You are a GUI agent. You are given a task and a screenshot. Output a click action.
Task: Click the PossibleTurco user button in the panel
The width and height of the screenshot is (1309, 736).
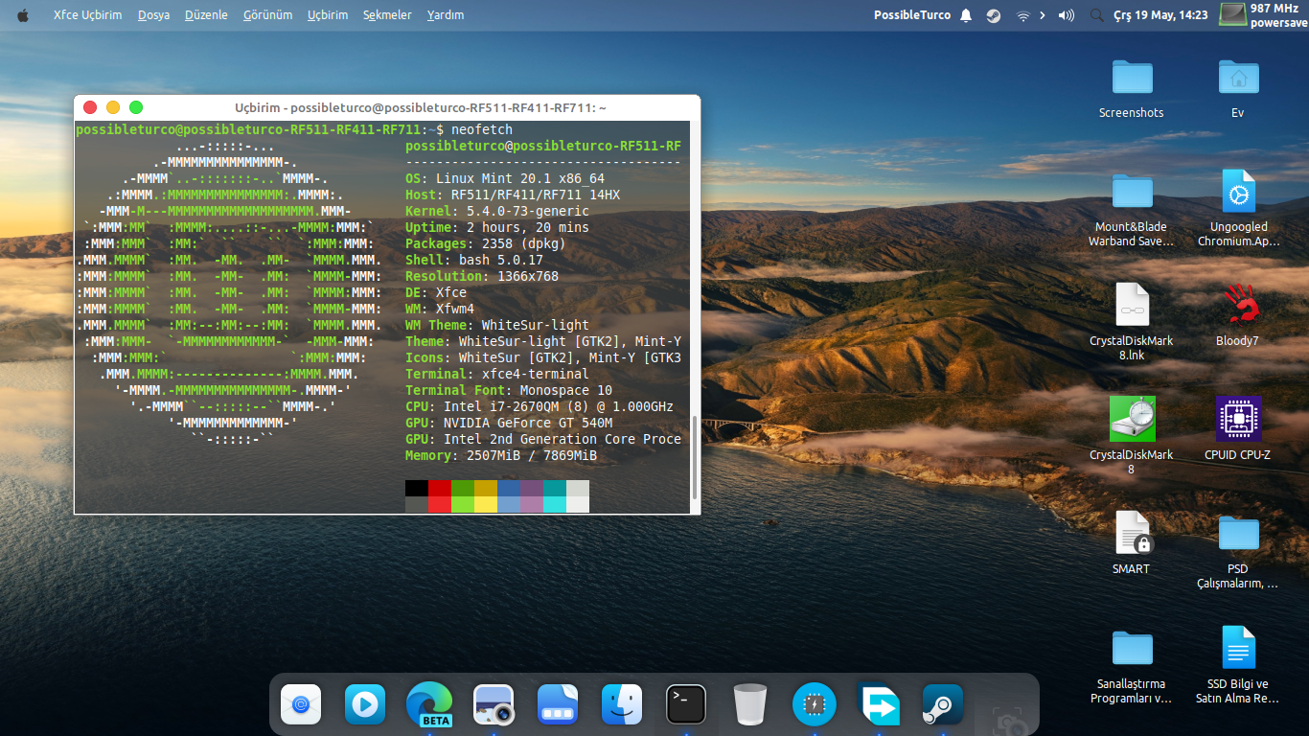point(912,15)
